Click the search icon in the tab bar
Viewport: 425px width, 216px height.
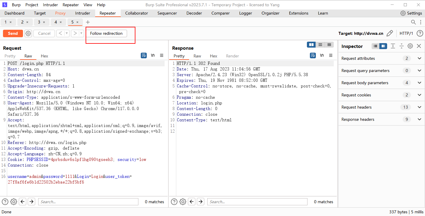(x=413, y=22)
